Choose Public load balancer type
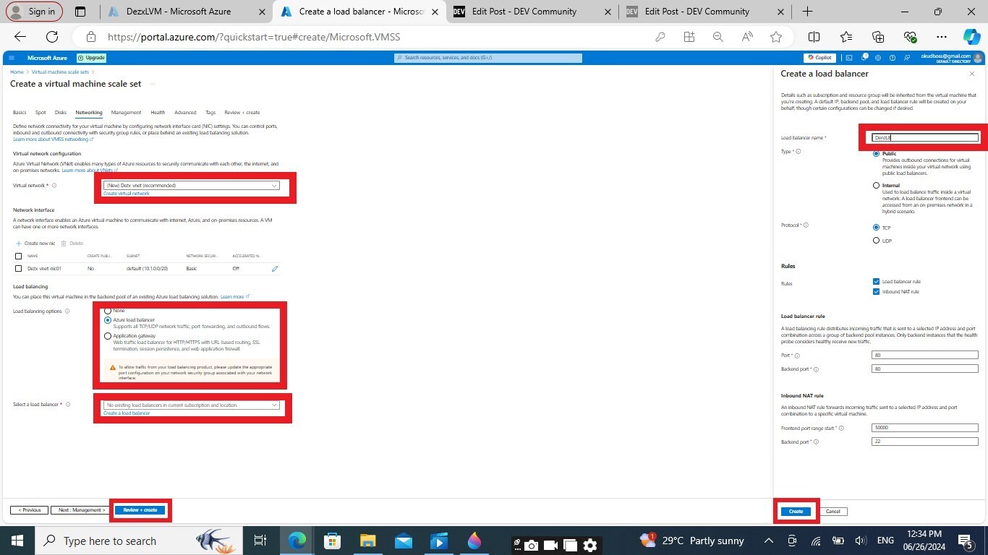This screenshot has height=555, width=988. (877, 154)
